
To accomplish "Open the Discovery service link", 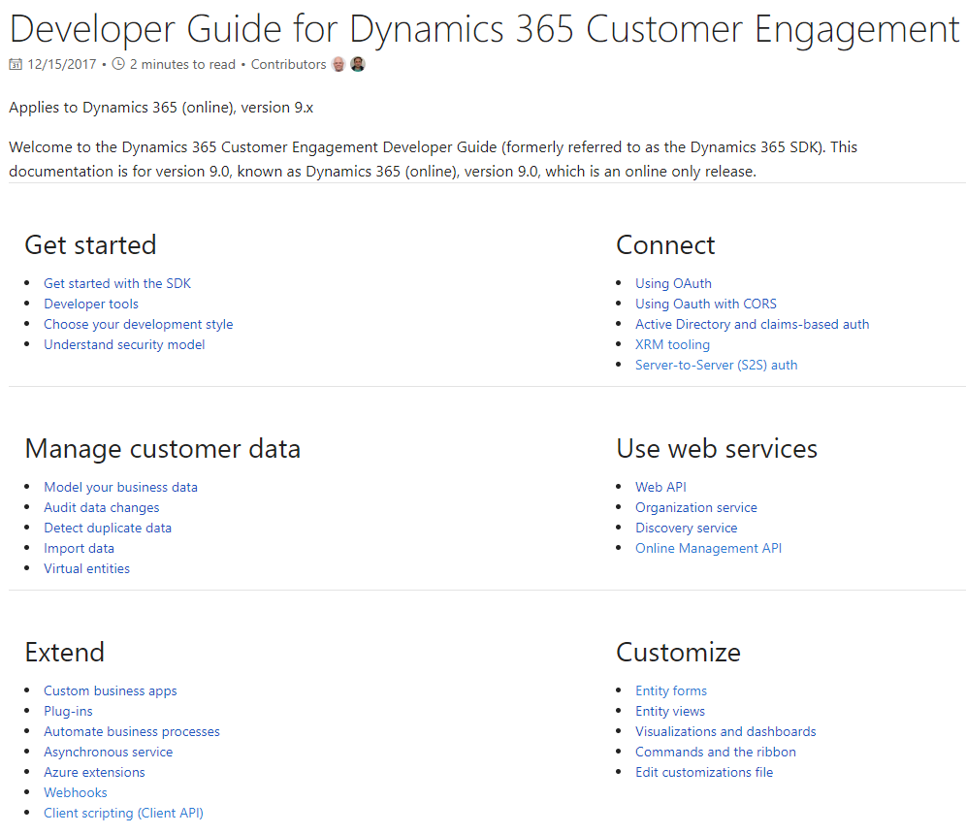I will click(687, 528).
